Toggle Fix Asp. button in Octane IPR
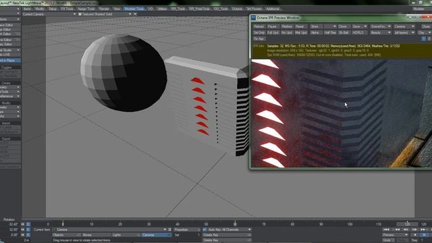The height and width of the screenshot is (243, 432). point(259,39)
